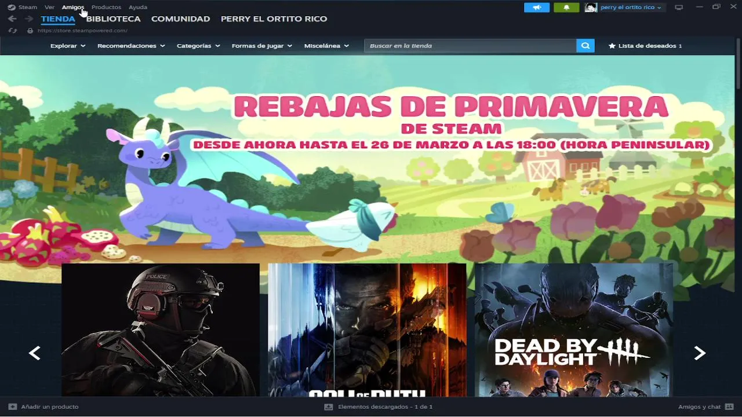Switch to the BIBLIOTECA tab
The height and width of the screenshot is (417, 742).
(x=114, y=19)
